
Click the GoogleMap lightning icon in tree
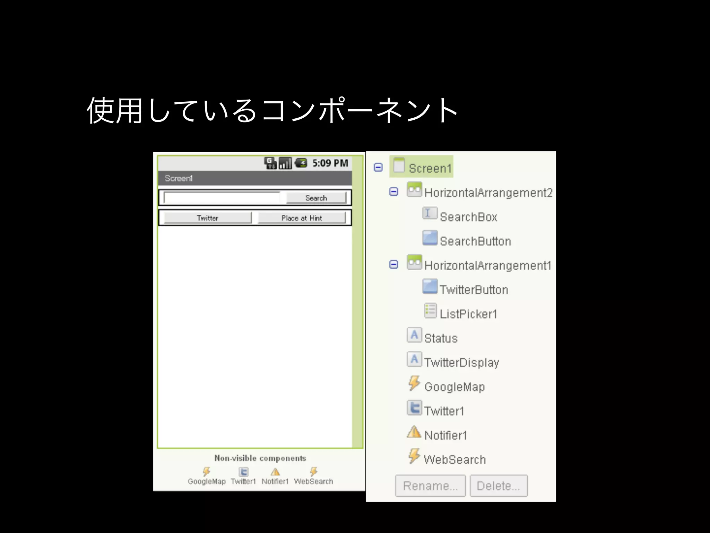click(414, 383)
